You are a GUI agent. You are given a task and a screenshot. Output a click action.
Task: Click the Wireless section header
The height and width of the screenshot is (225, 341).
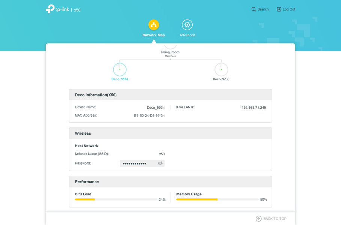click(170, 133)
